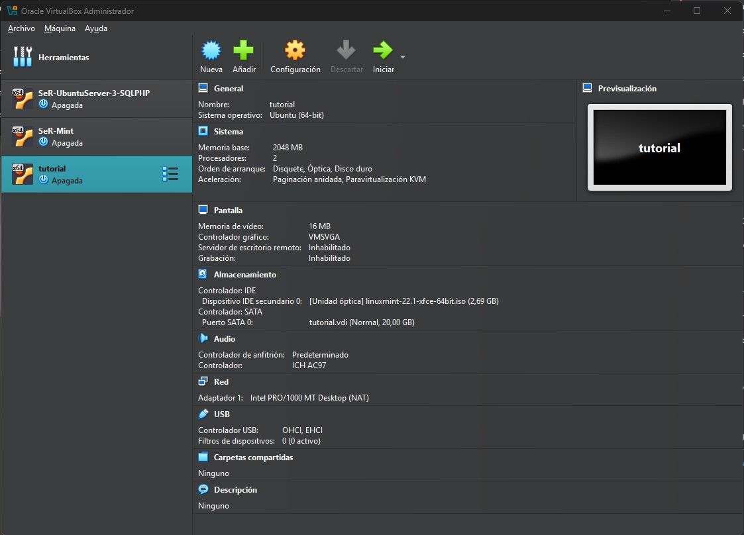Click the SeR-UbuntuServer-3-SQLPHP machine icon
The image size is (744, 535).
coord(23,99)
